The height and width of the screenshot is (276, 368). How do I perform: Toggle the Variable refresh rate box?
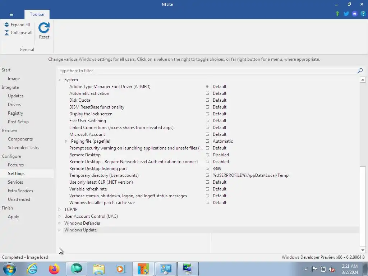pos(207,189)
